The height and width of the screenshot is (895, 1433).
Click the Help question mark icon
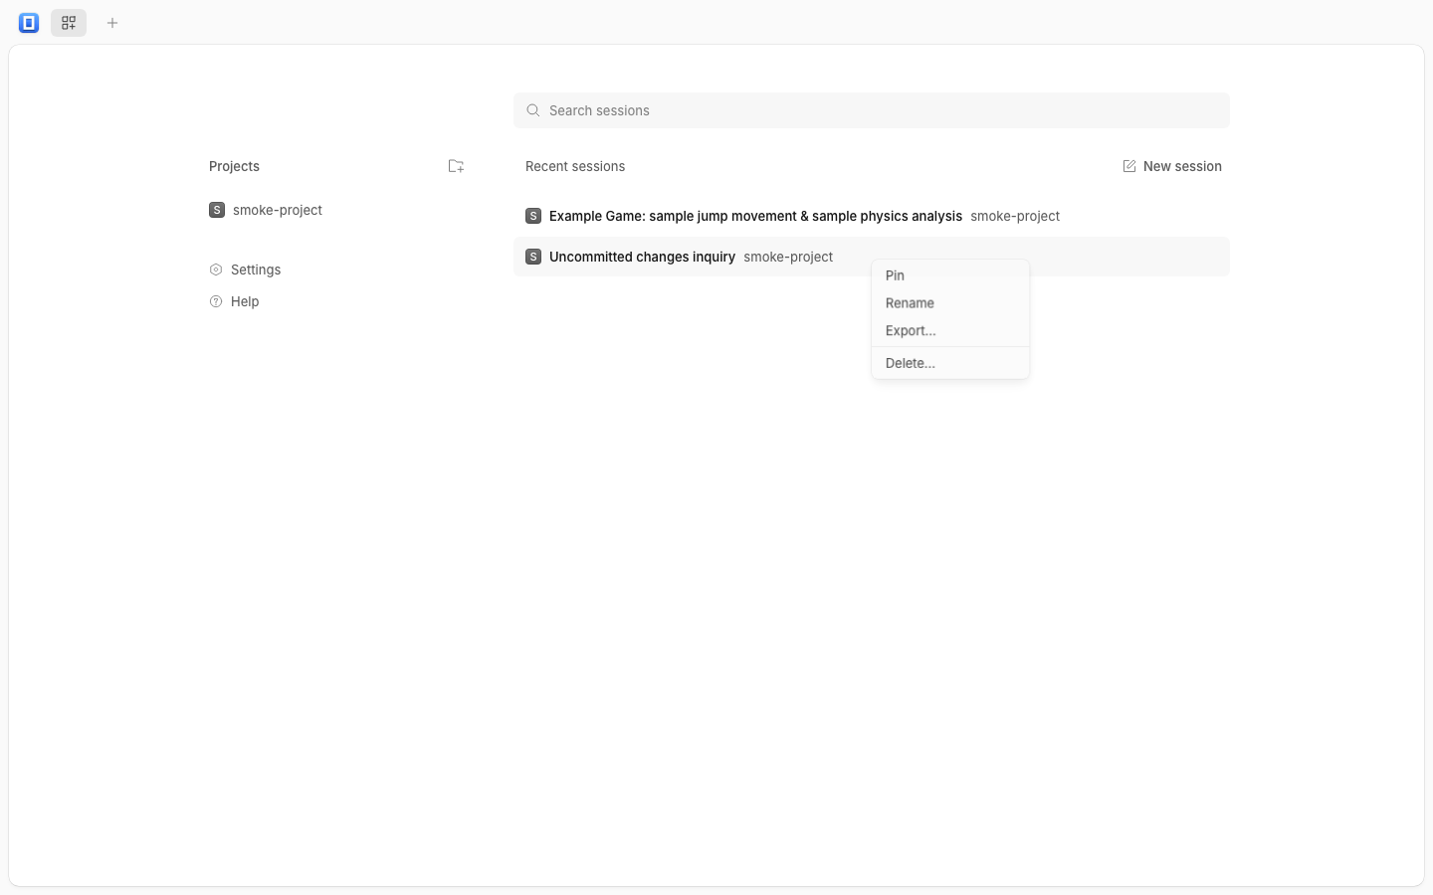[x=216, y=301]
